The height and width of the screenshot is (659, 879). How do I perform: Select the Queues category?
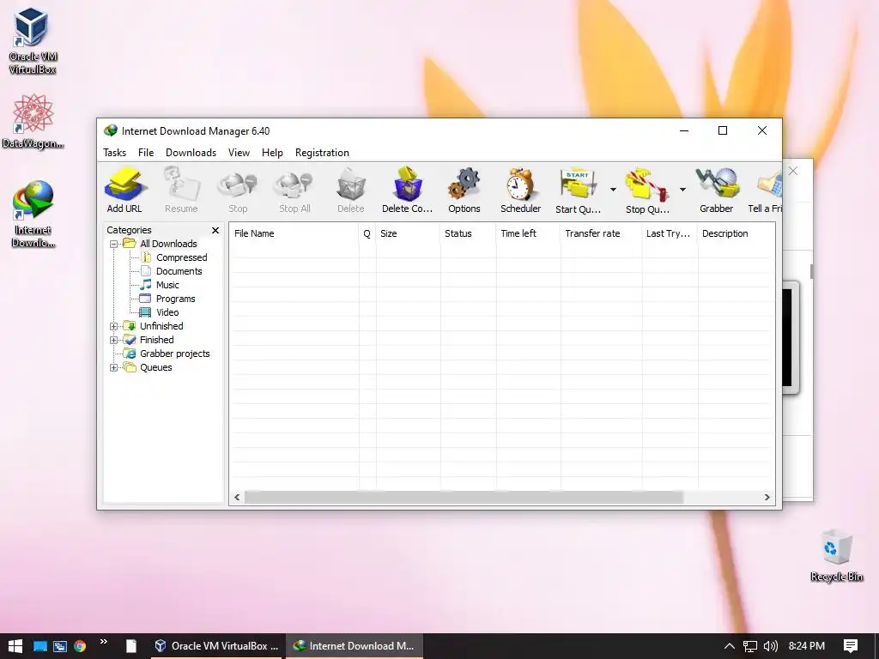pyautogui.click(x=156, y=367)
